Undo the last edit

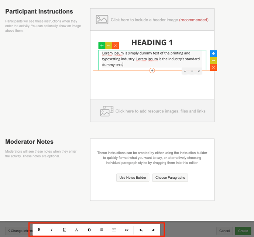pos(141,230)
